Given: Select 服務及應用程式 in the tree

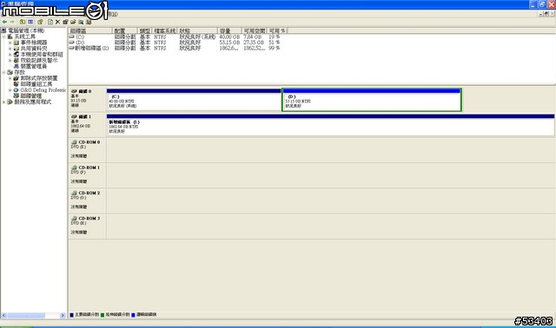Looking at the screenshot, I should pyautogui.click(x=33, y=102).
